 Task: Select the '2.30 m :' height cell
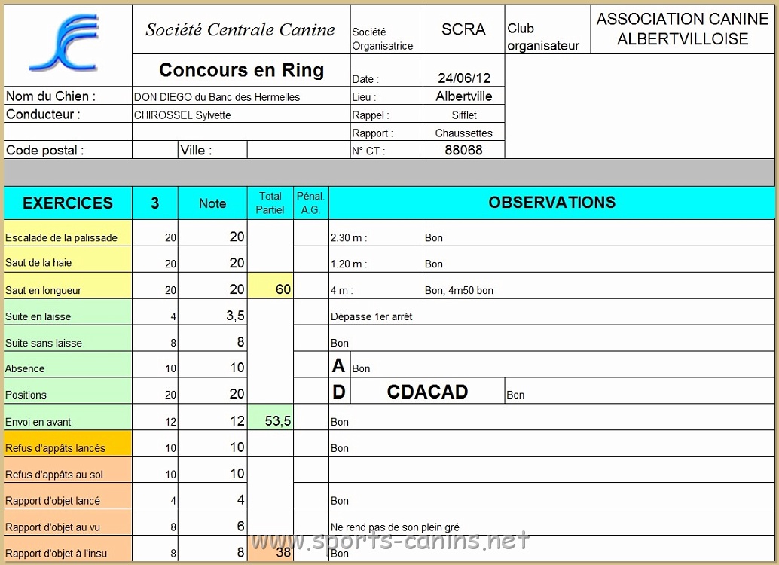pyautogui.click(x=376, y=233)
